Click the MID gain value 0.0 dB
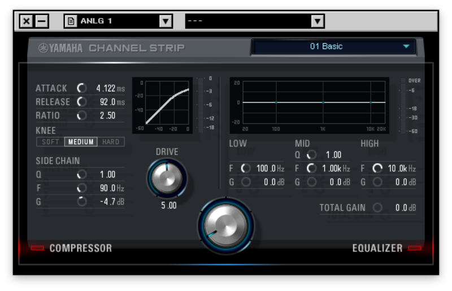This screenshot has height=291, width=452. [x=340, y=182]
